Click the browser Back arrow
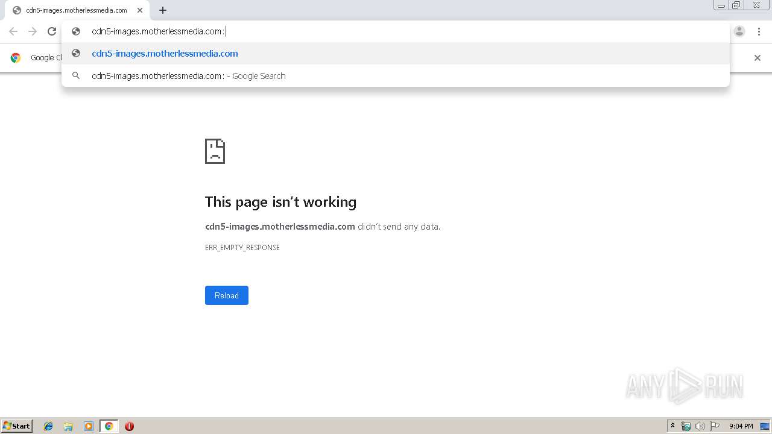The width and height of the screenshot is (772, 434). pos(13,31)
